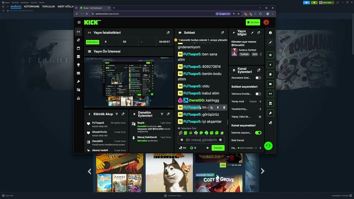
Task: Pop out the Yayın bilgisi panel
Action: click(259, 33)
